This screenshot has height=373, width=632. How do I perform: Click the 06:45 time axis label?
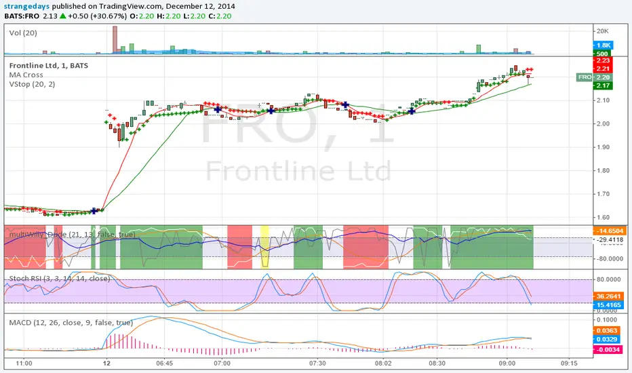(x=165, y=364)
